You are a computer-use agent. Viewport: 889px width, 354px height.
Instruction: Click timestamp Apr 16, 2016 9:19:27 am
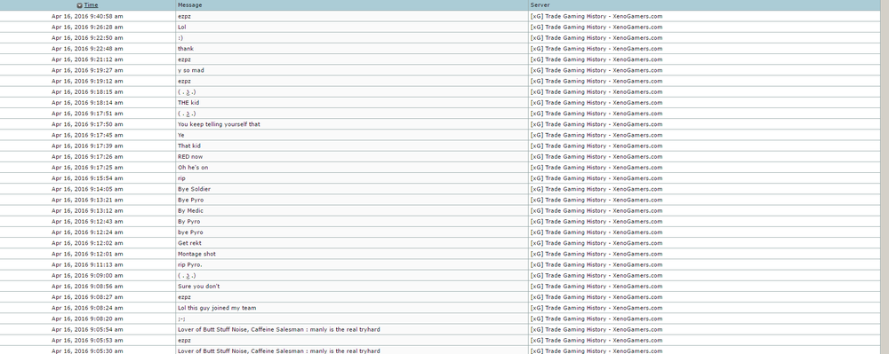[87, 70]
